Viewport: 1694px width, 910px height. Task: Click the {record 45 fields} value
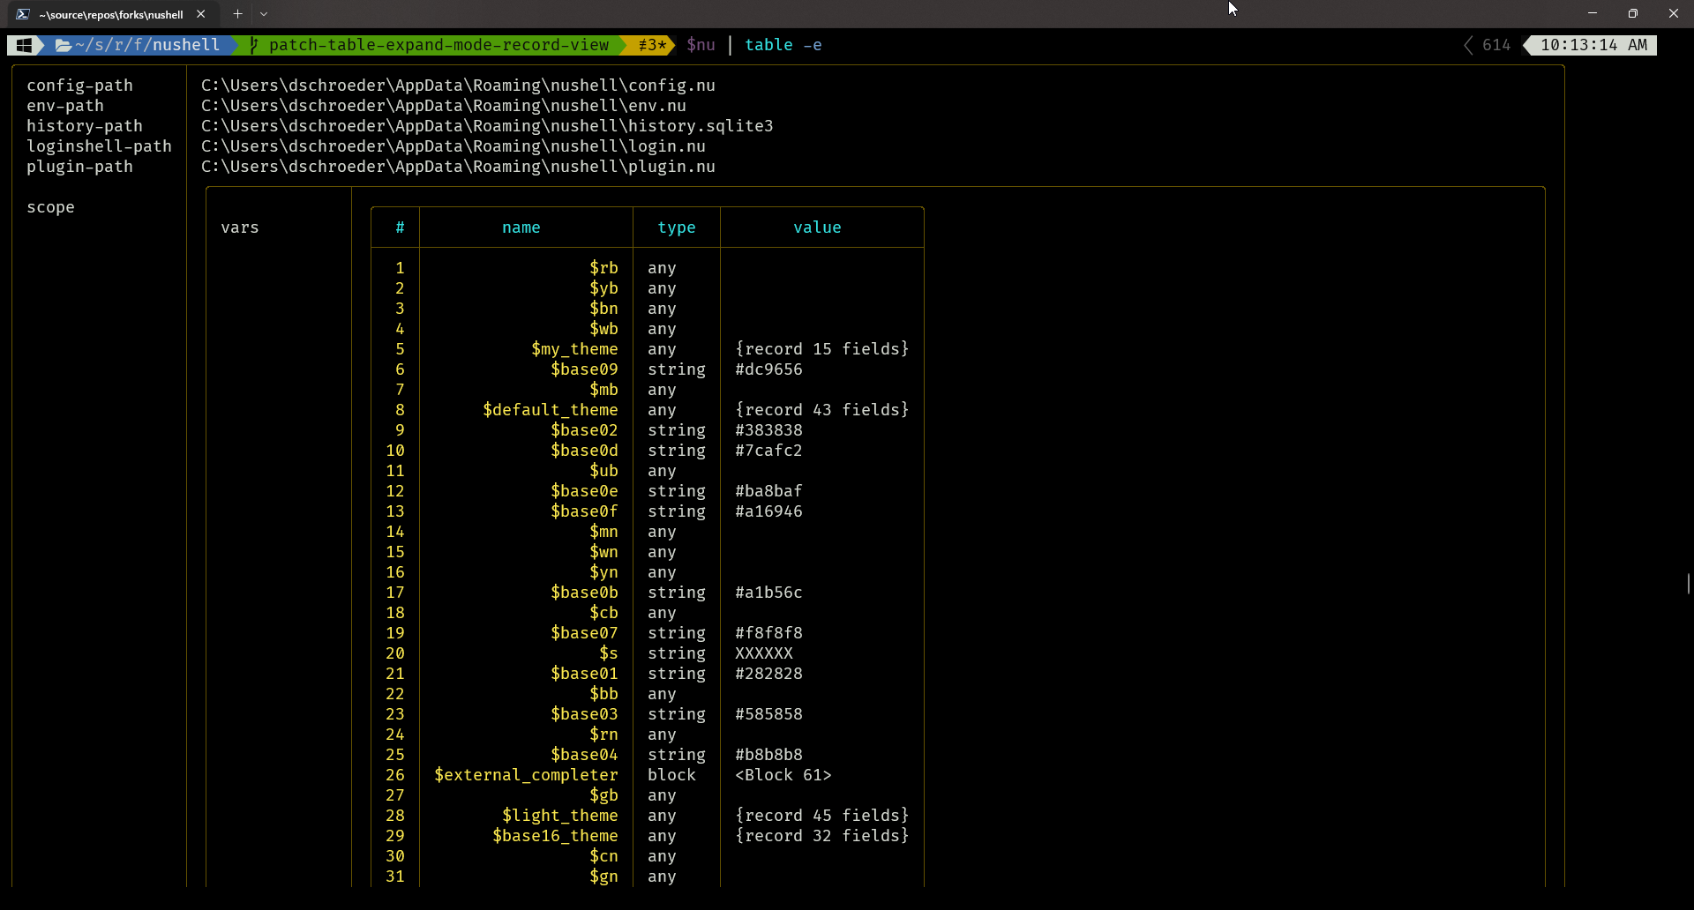[822, 816]
